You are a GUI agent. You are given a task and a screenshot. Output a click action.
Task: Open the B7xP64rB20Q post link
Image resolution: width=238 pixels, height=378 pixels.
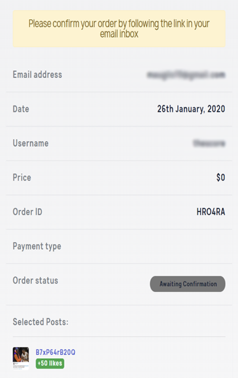click(x=55, y=352)
